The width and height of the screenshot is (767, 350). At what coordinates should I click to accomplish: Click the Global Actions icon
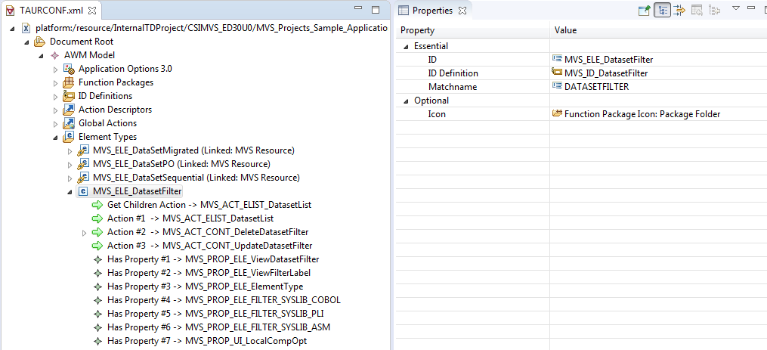pos(69,123)
